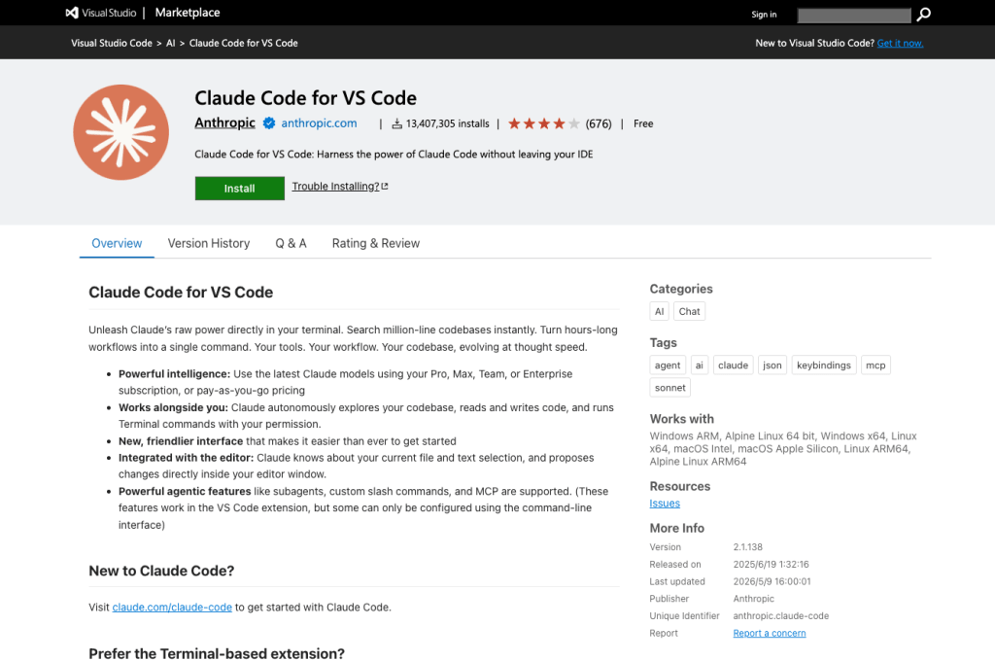Click the verified publisher badge icon
Viewport: 995px width, 661px height.
[x=269, y=123]
